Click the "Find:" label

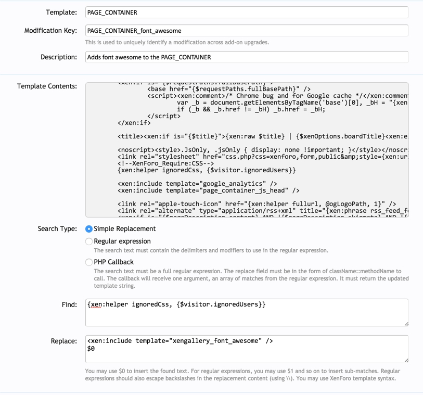point(69,304)
